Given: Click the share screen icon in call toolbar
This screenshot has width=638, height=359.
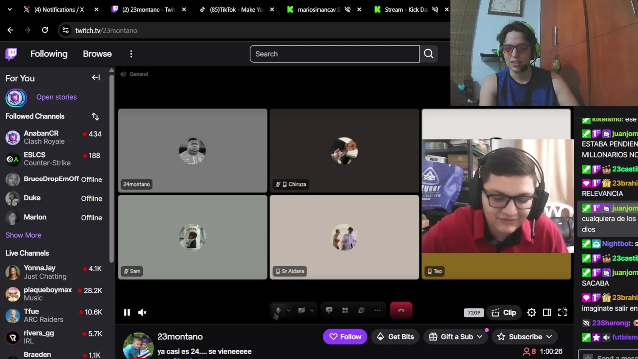Looking at the screenshot, I should pyautogui.click(x=329, y=310).
